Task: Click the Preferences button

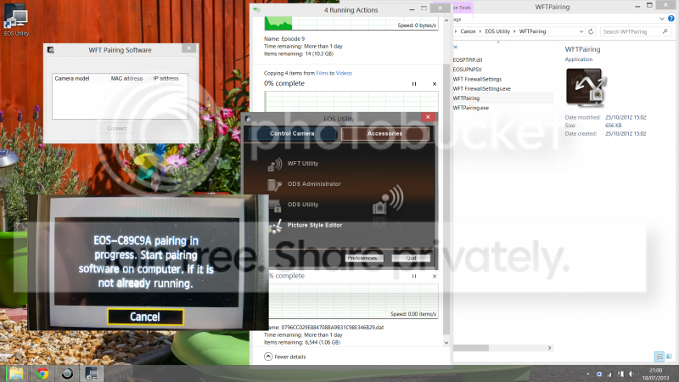Action: tap(362, 257)
